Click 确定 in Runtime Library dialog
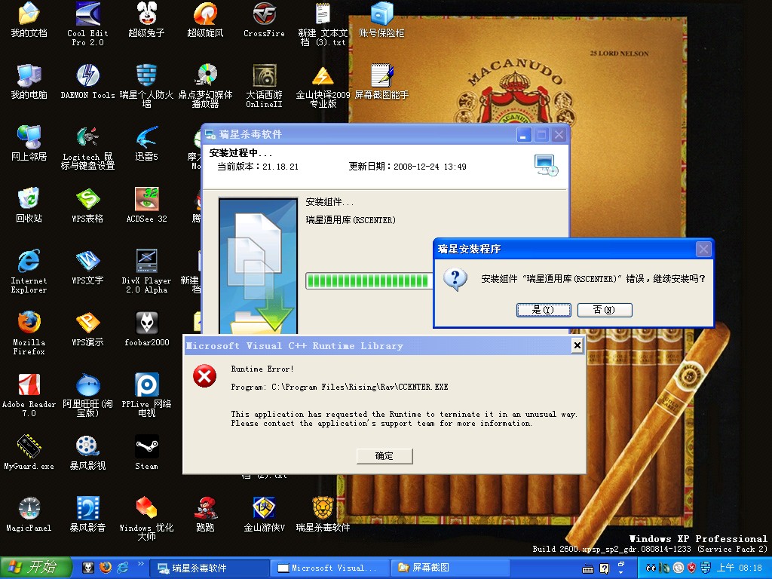 pyautogui.click(x=384, y=456)
